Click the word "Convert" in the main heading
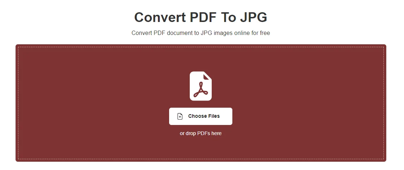 pos(160,17)
